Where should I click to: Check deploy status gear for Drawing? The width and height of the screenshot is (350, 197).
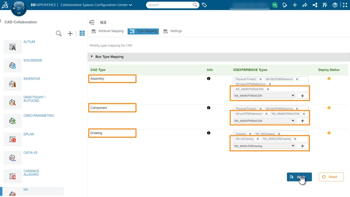coord(329,133)
